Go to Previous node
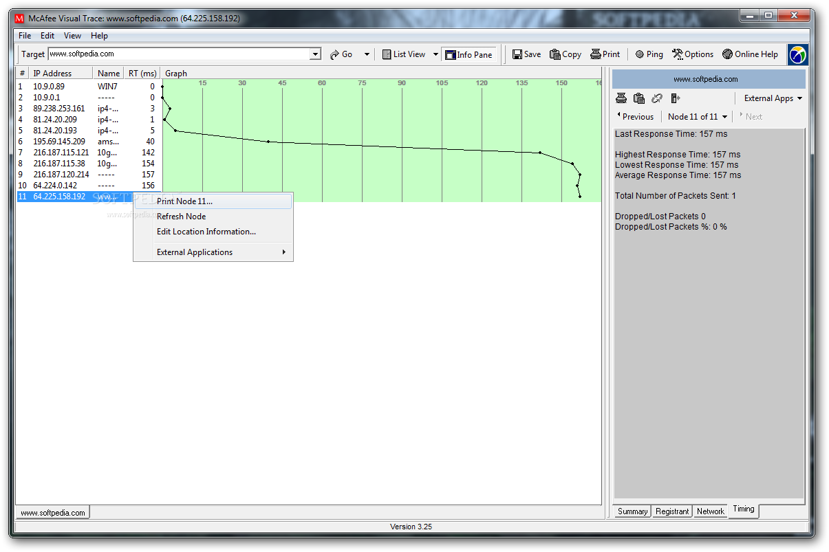This screenshot has height=552, width=829. [635, 117]
